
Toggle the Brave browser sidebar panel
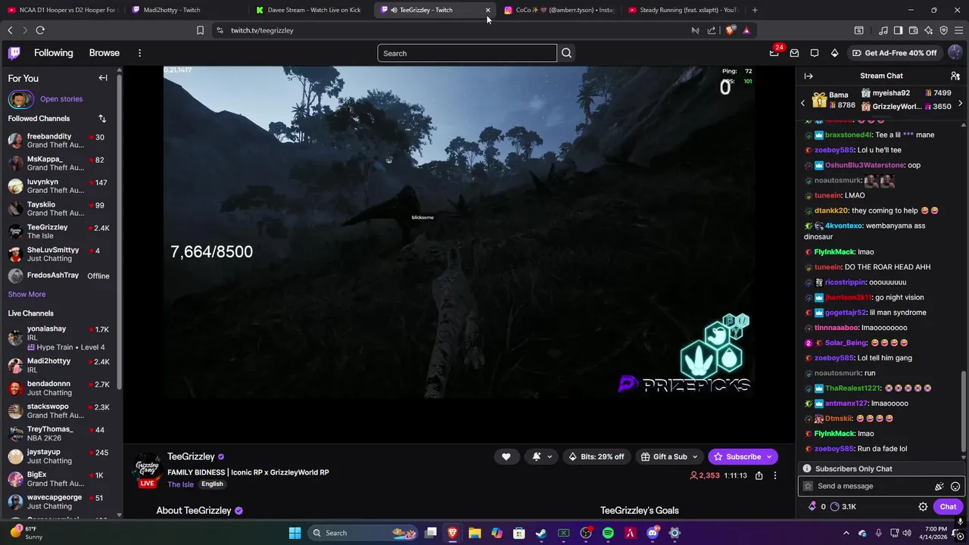898,30
